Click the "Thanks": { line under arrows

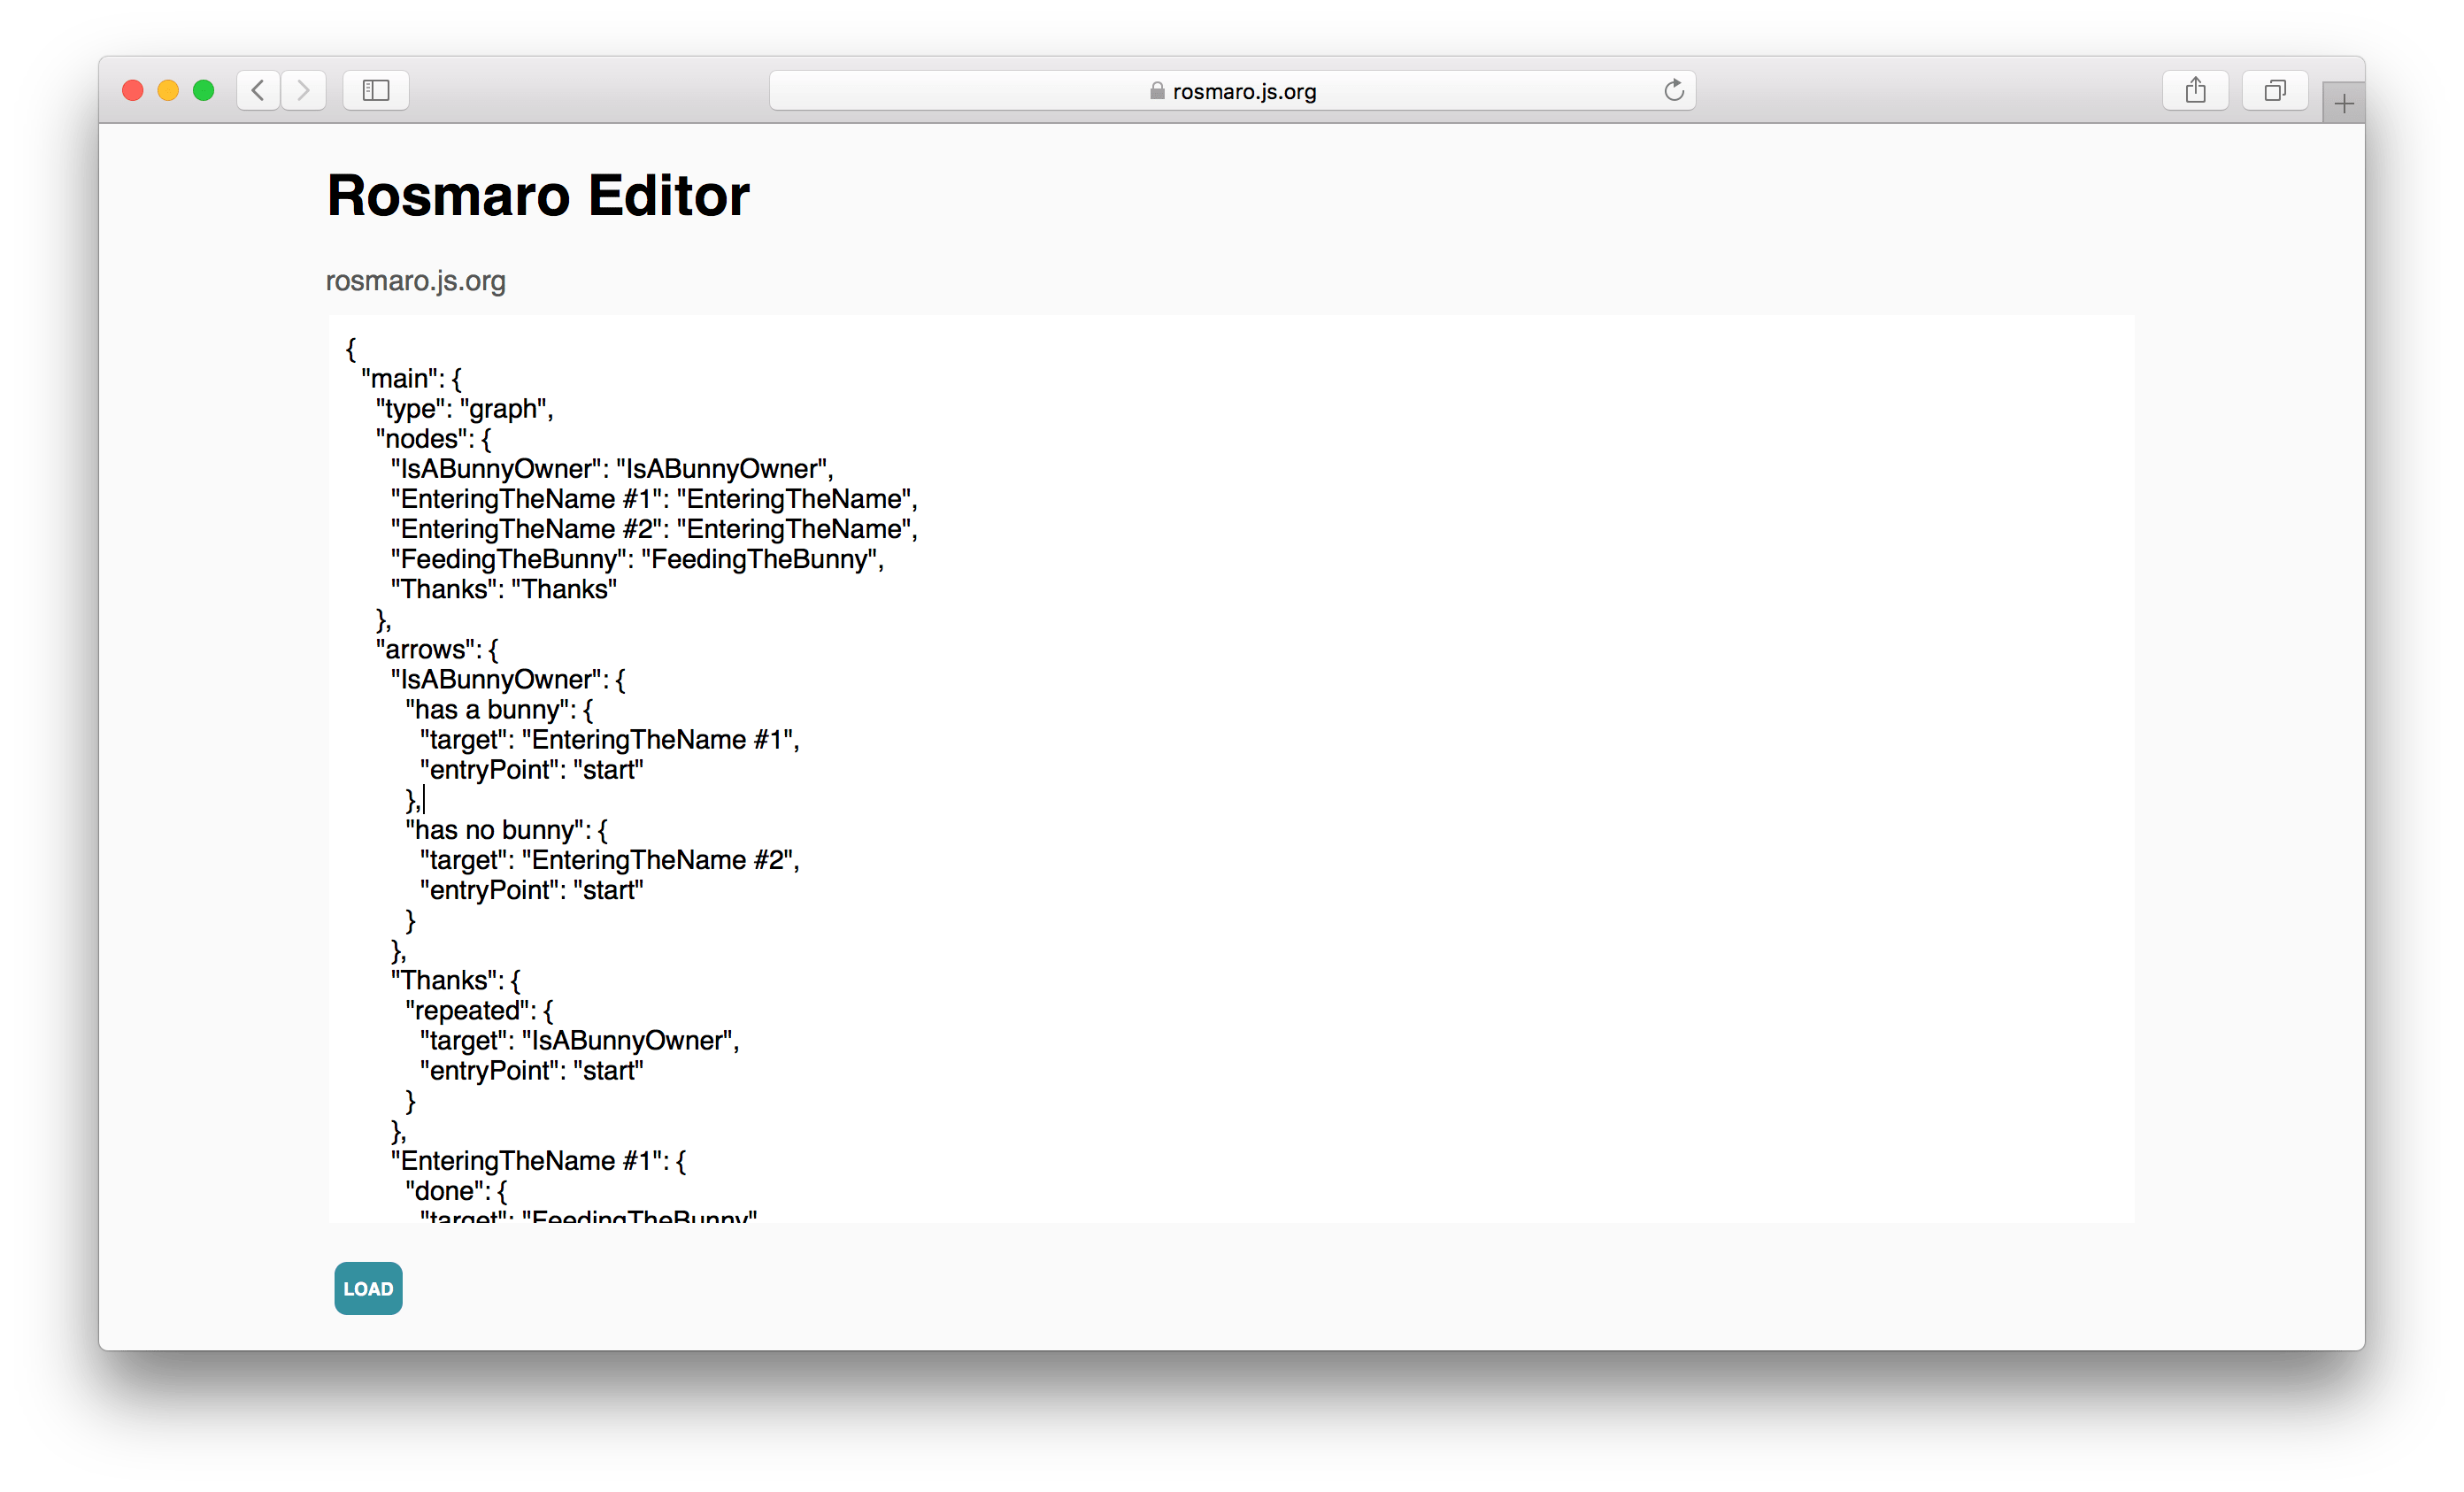pos(455,980)
